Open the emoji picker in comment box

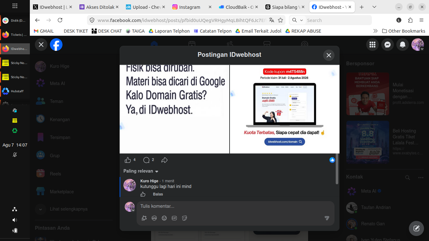(164, 218)
